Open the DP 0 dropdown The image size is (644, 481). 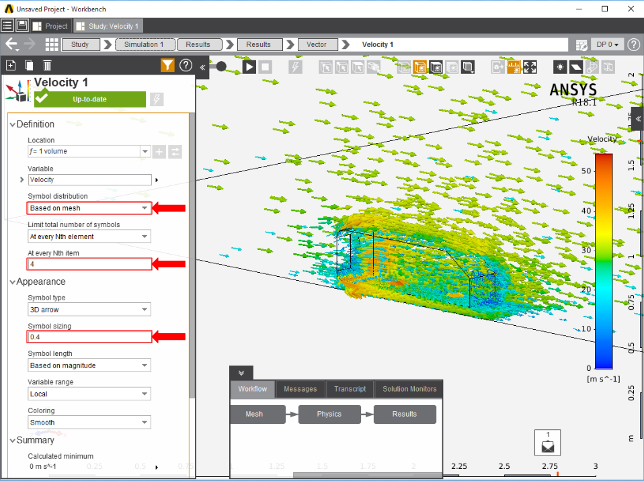click(x=608, y=44)
